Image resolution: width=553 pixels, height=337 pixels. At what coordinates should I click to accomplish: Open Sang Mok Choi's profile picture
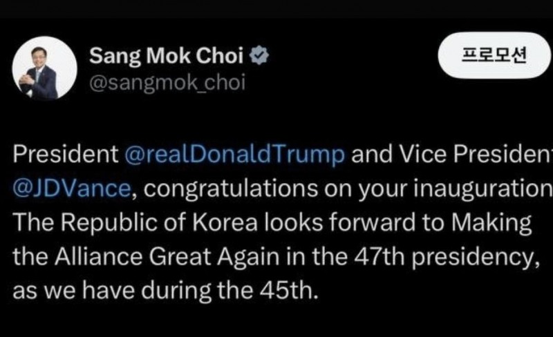tap(44, 67)
